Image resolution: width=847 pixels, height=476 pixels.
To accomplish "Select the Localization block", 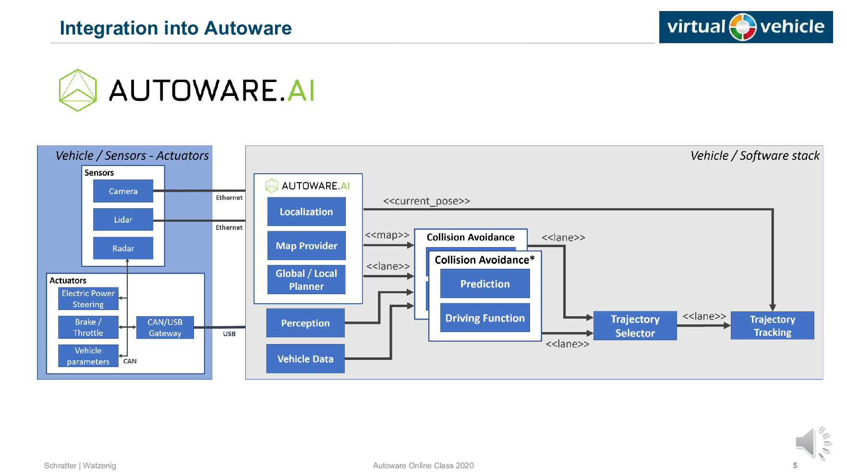I will point(306,212).
